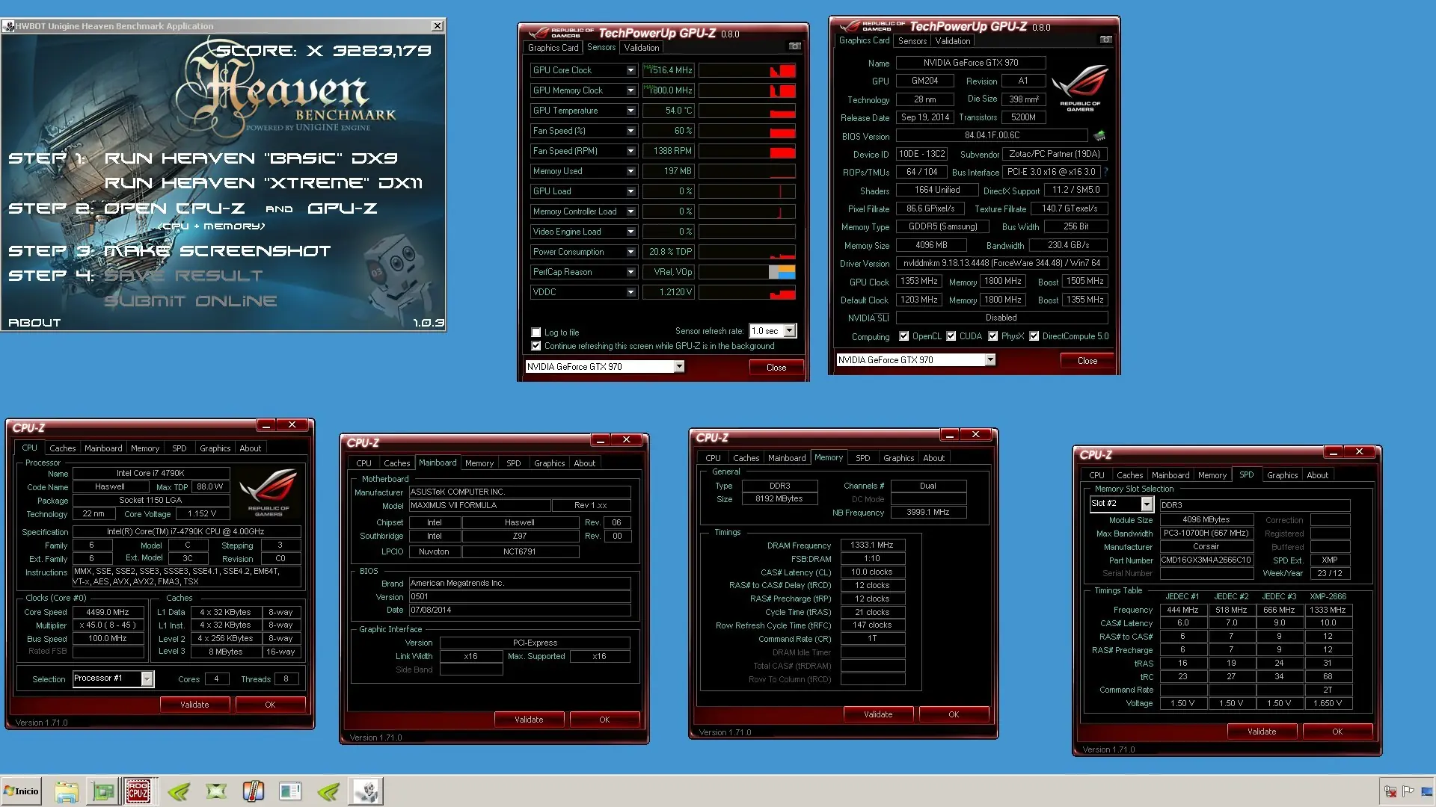Close the HWBOT Heaven Benchmark window
1436x807 pixels.
pyautogui.click(x=438, y=25)
